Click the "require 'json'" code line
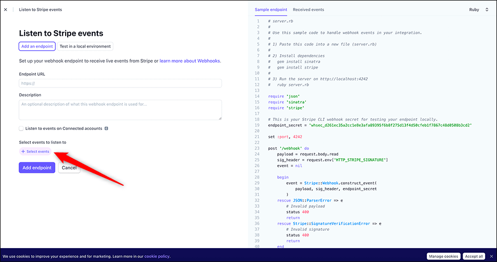Viewport: 497px width, 262px height. click(284, 96)
